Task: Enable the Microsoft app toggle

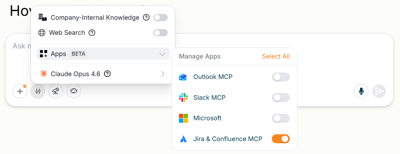Action: [x=280, y=118]
